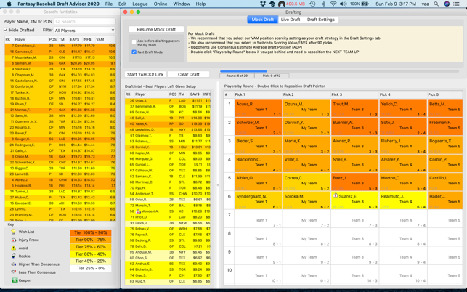Click the Baez,J. draft cell
Screen dimensions: 467x292
click(x=354, y=182)
